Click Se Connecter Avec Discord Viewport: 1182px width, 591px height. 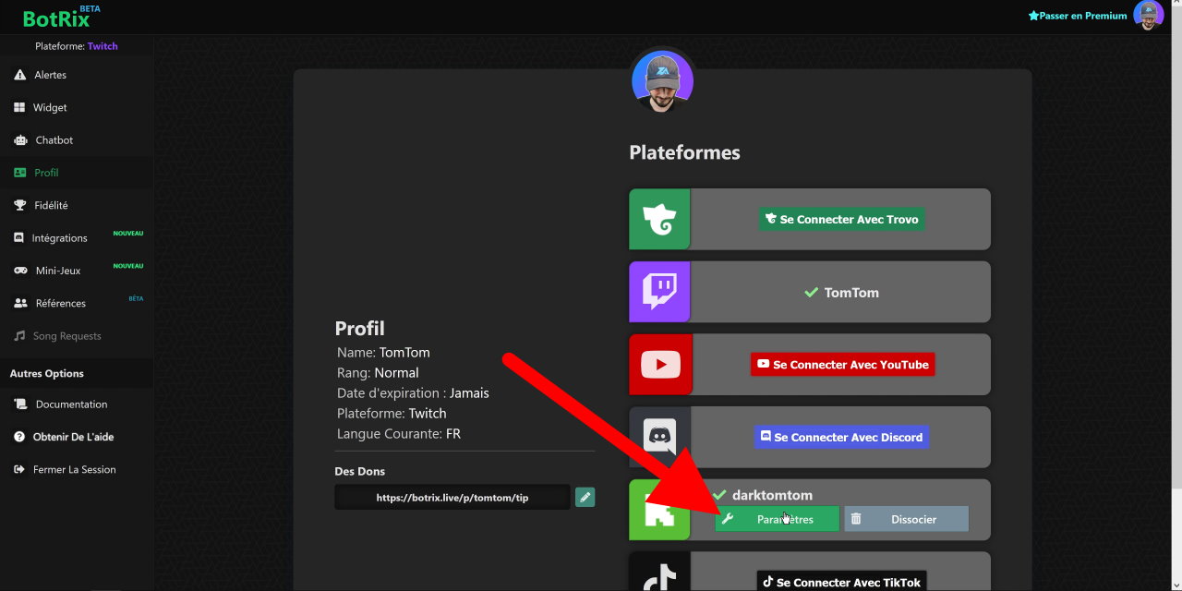pos(840,436)
